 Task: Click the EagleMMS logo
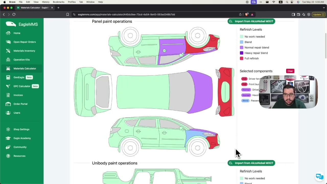pos(22,24)
